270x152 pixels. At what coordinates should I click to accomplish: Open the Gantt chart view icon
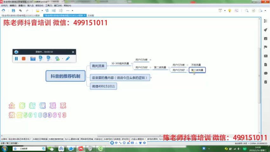click(236, 11)
